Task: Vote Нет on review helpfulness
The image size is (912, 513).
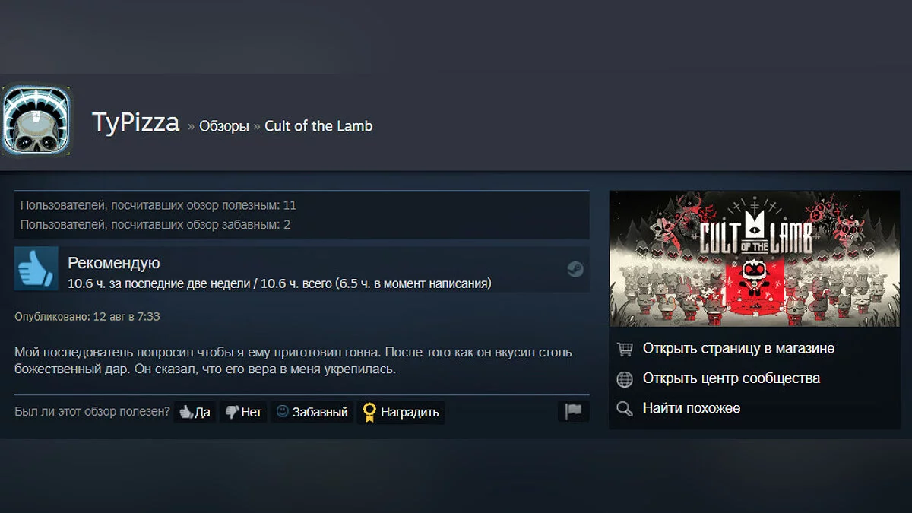Action: point(243,412)
